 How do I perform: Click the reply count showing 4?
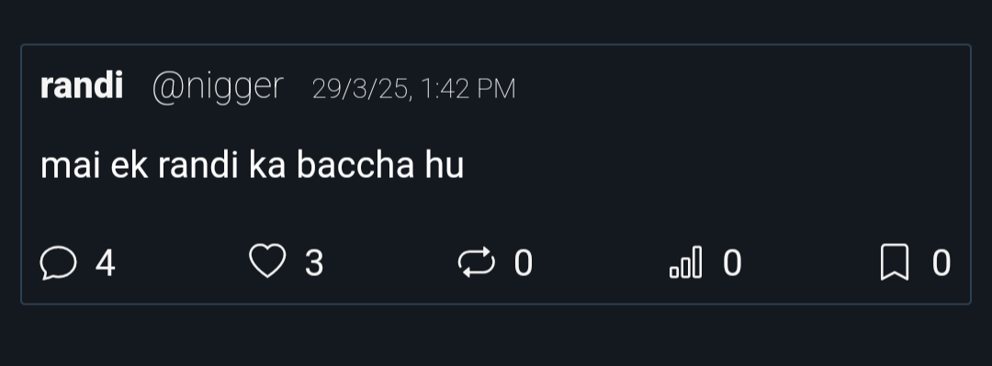(105, 263)
